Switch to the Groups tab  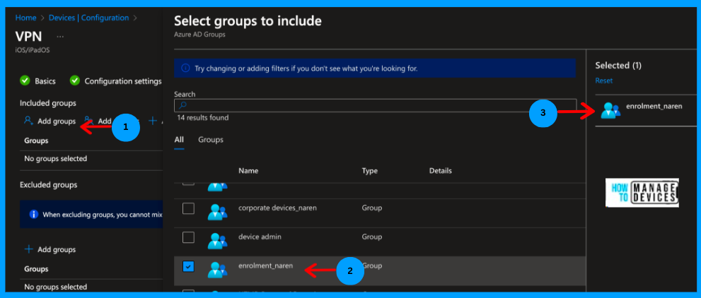pos(211,140)
